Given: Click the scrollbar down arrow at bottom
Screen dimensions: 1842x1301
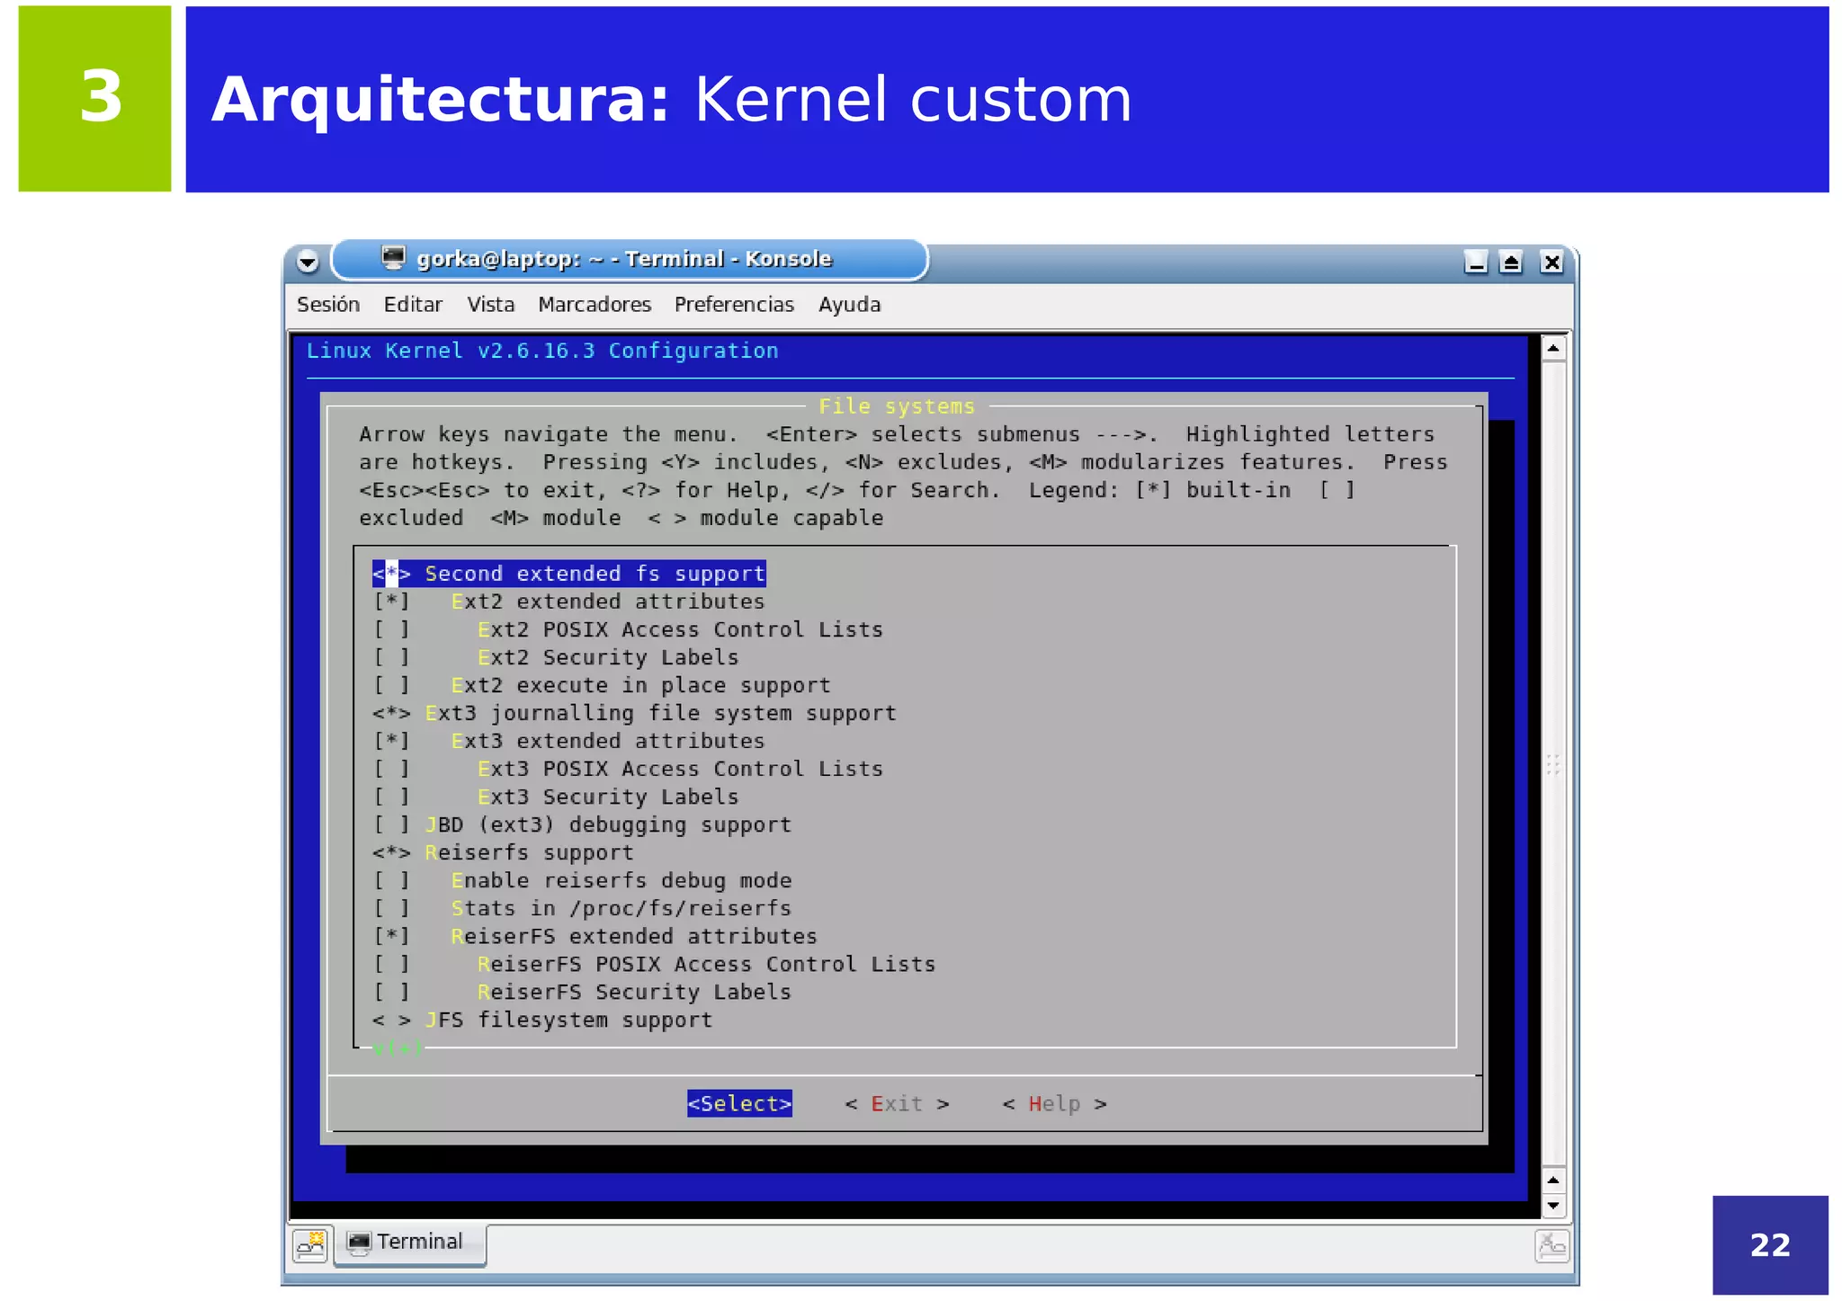Looking at the screenshot, I should (1553, 1206).
